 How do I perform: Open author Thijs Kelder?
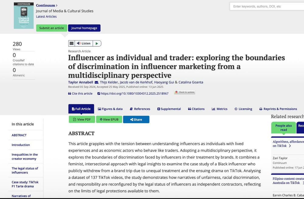(x=109, y=82)
